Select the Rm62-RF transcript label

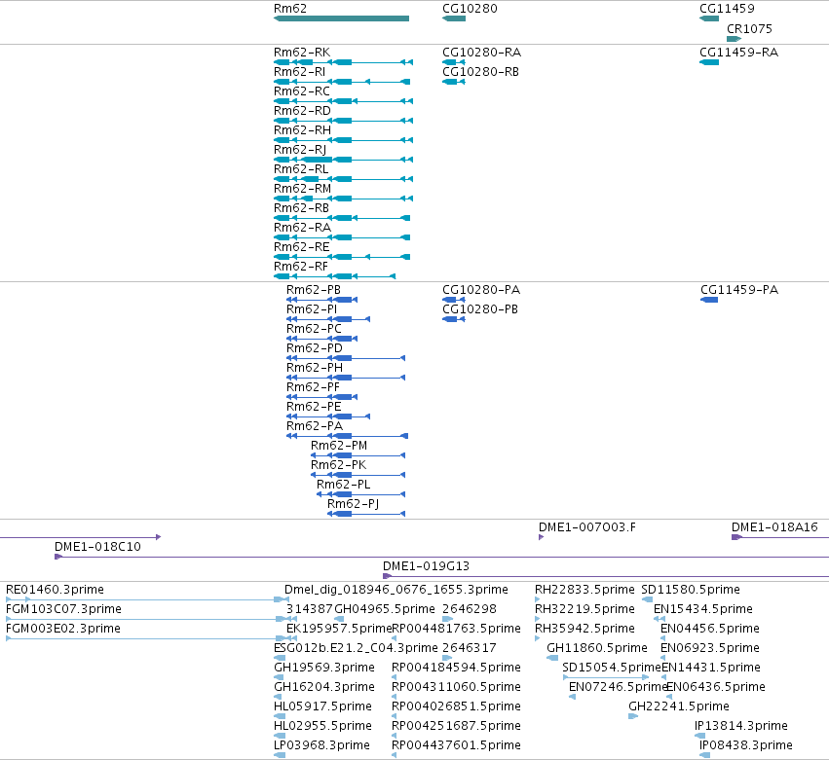[301, 267]
